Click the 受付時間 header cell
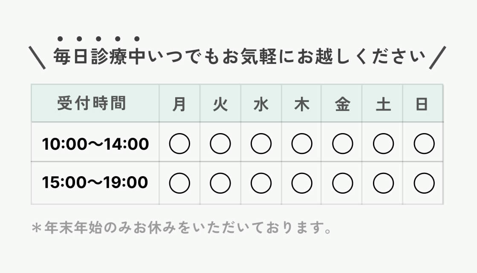 click(x=92, y=104)
